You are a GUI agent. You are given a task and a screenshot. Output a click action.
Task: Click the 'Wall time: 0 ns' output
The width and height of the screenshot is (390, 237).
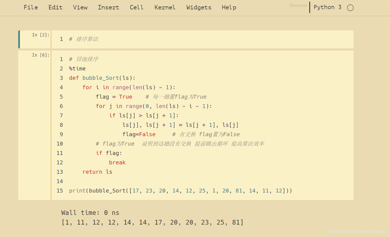(x=90, y=213)
